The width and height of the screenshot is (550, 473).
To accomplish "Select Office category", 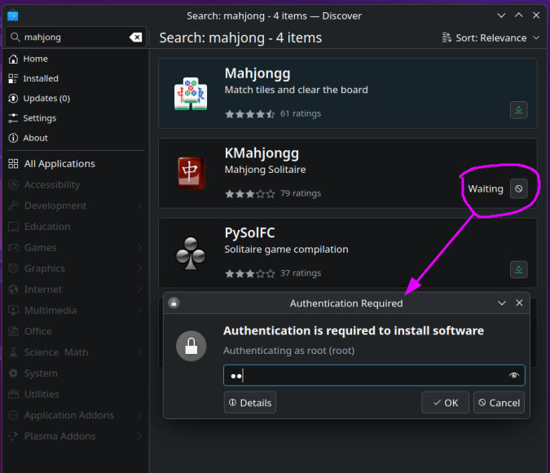I will coord(76,331).
